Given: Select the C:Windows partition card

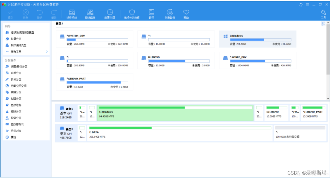Looking at the screenshot, I should (258, 39).
